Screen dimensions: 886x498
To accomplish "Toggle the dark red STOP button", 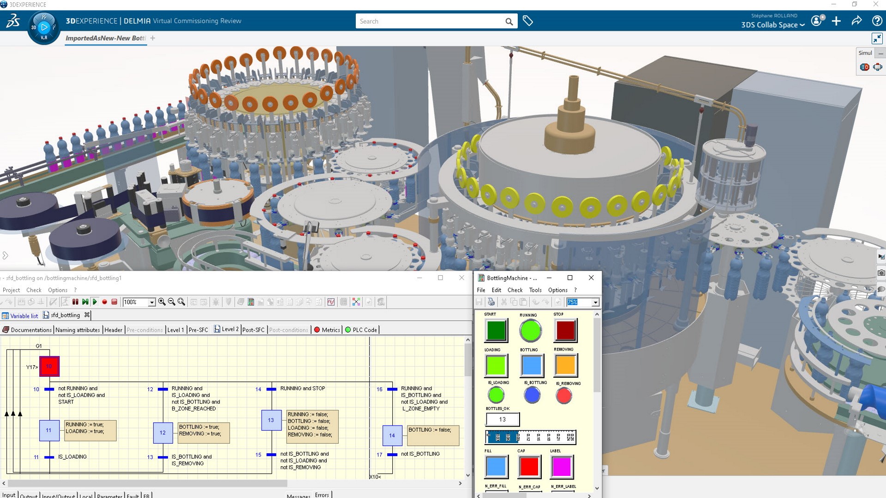I will tap(565, 331).
